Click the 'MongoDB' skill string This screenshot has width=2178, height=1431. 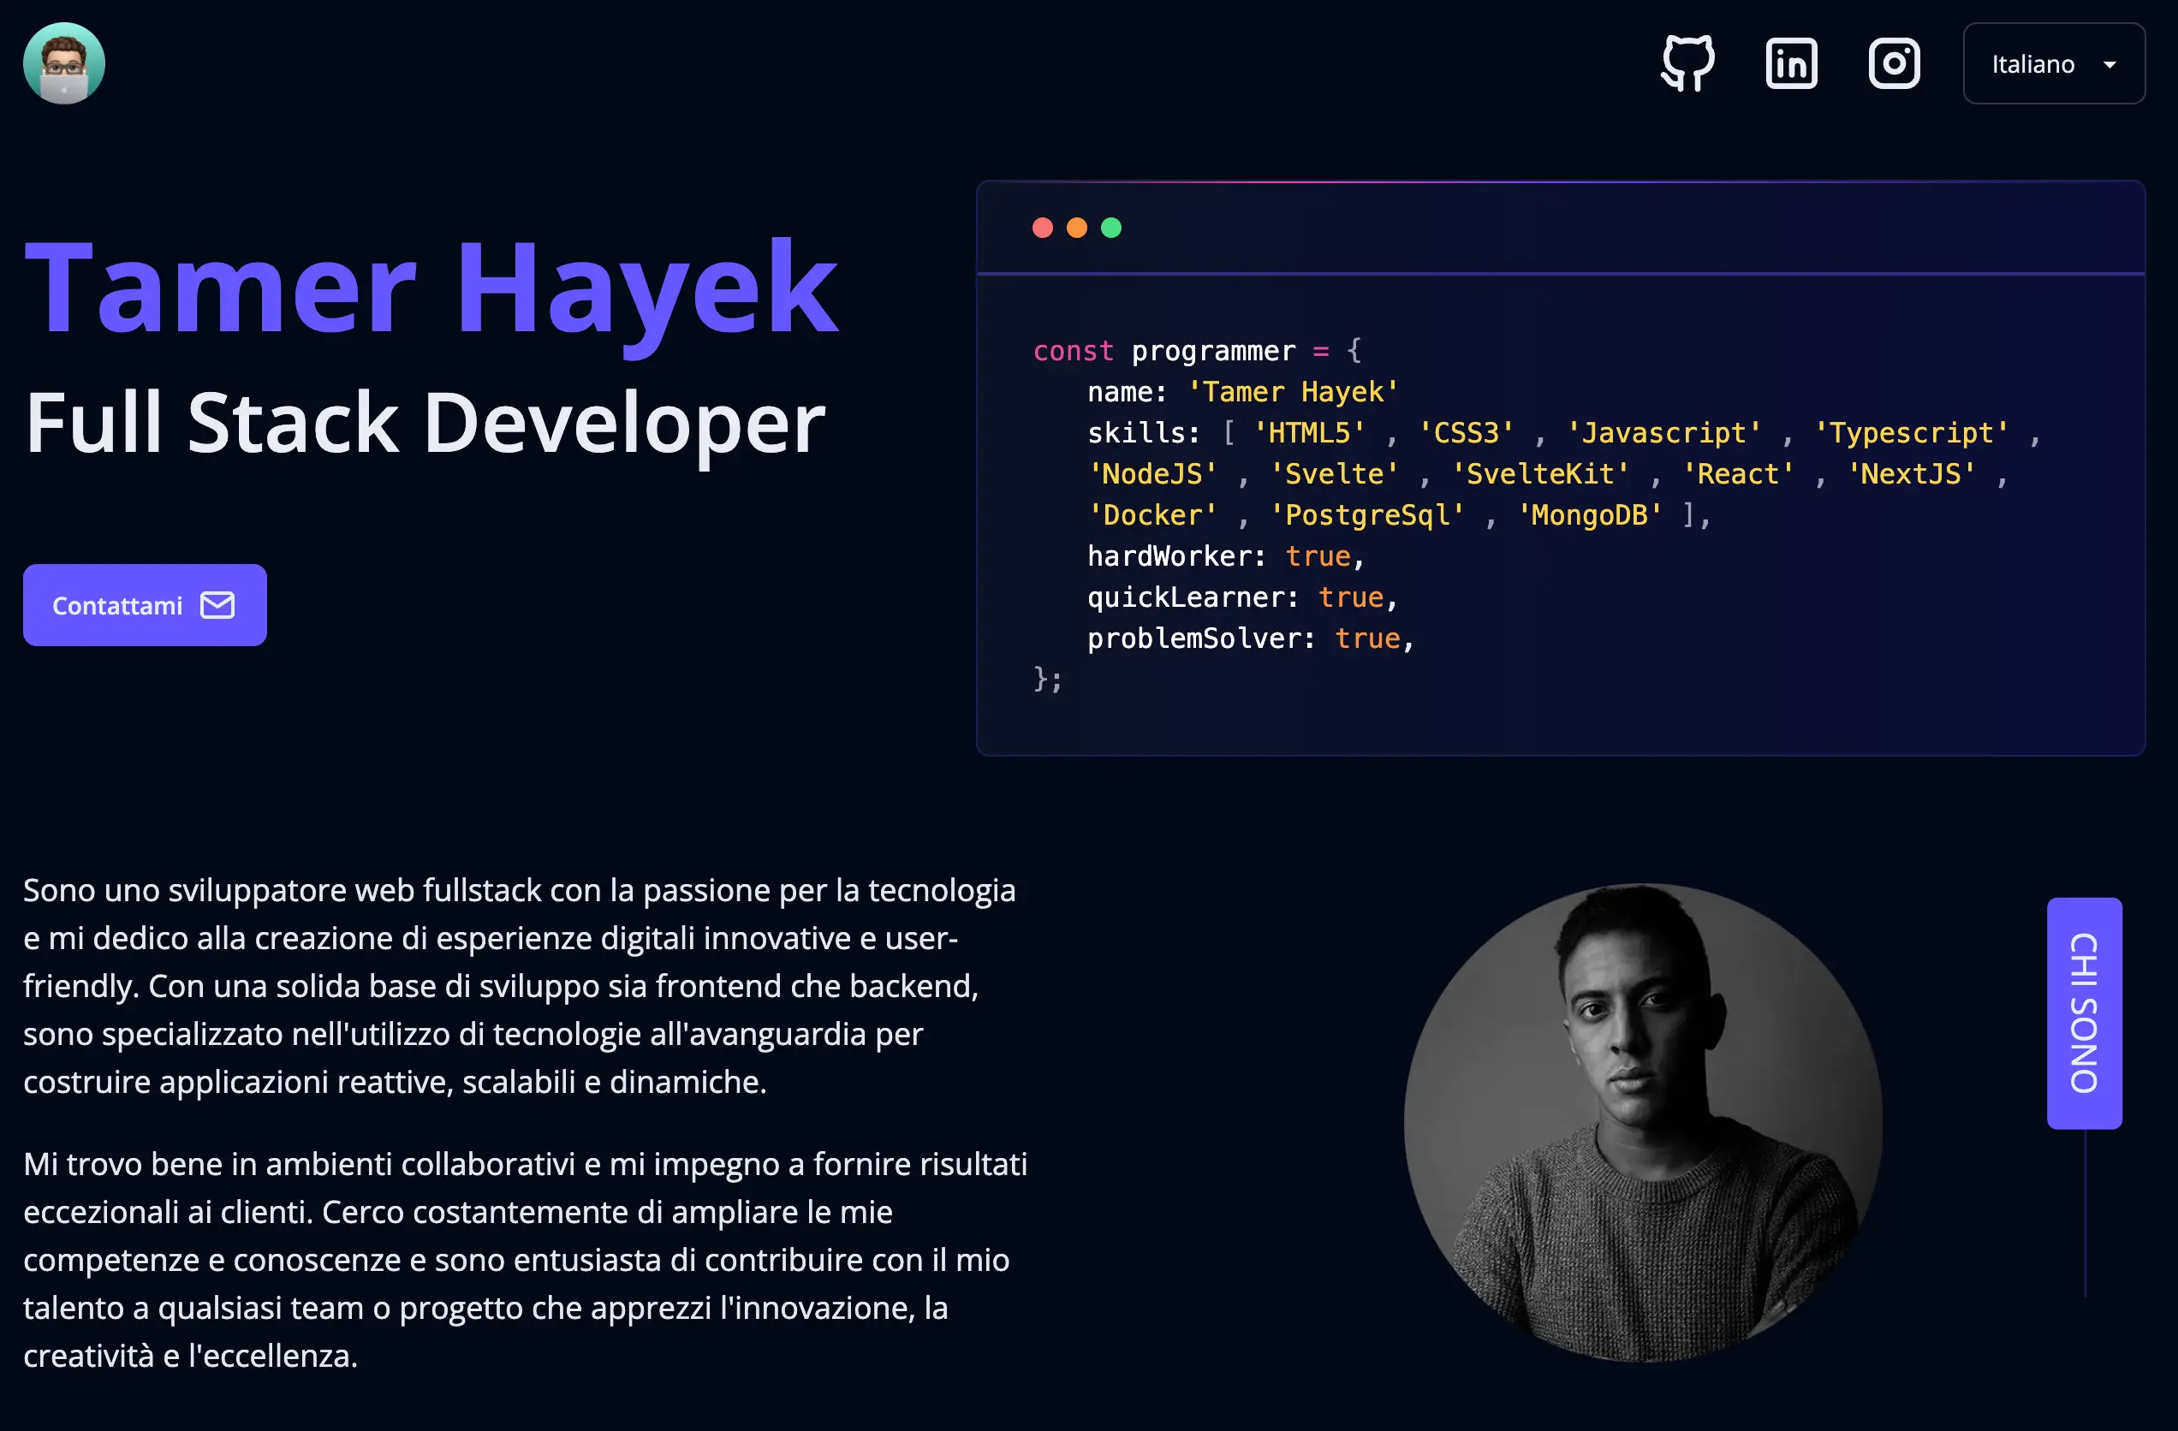pyautogui.click(x=1590, y=515)
